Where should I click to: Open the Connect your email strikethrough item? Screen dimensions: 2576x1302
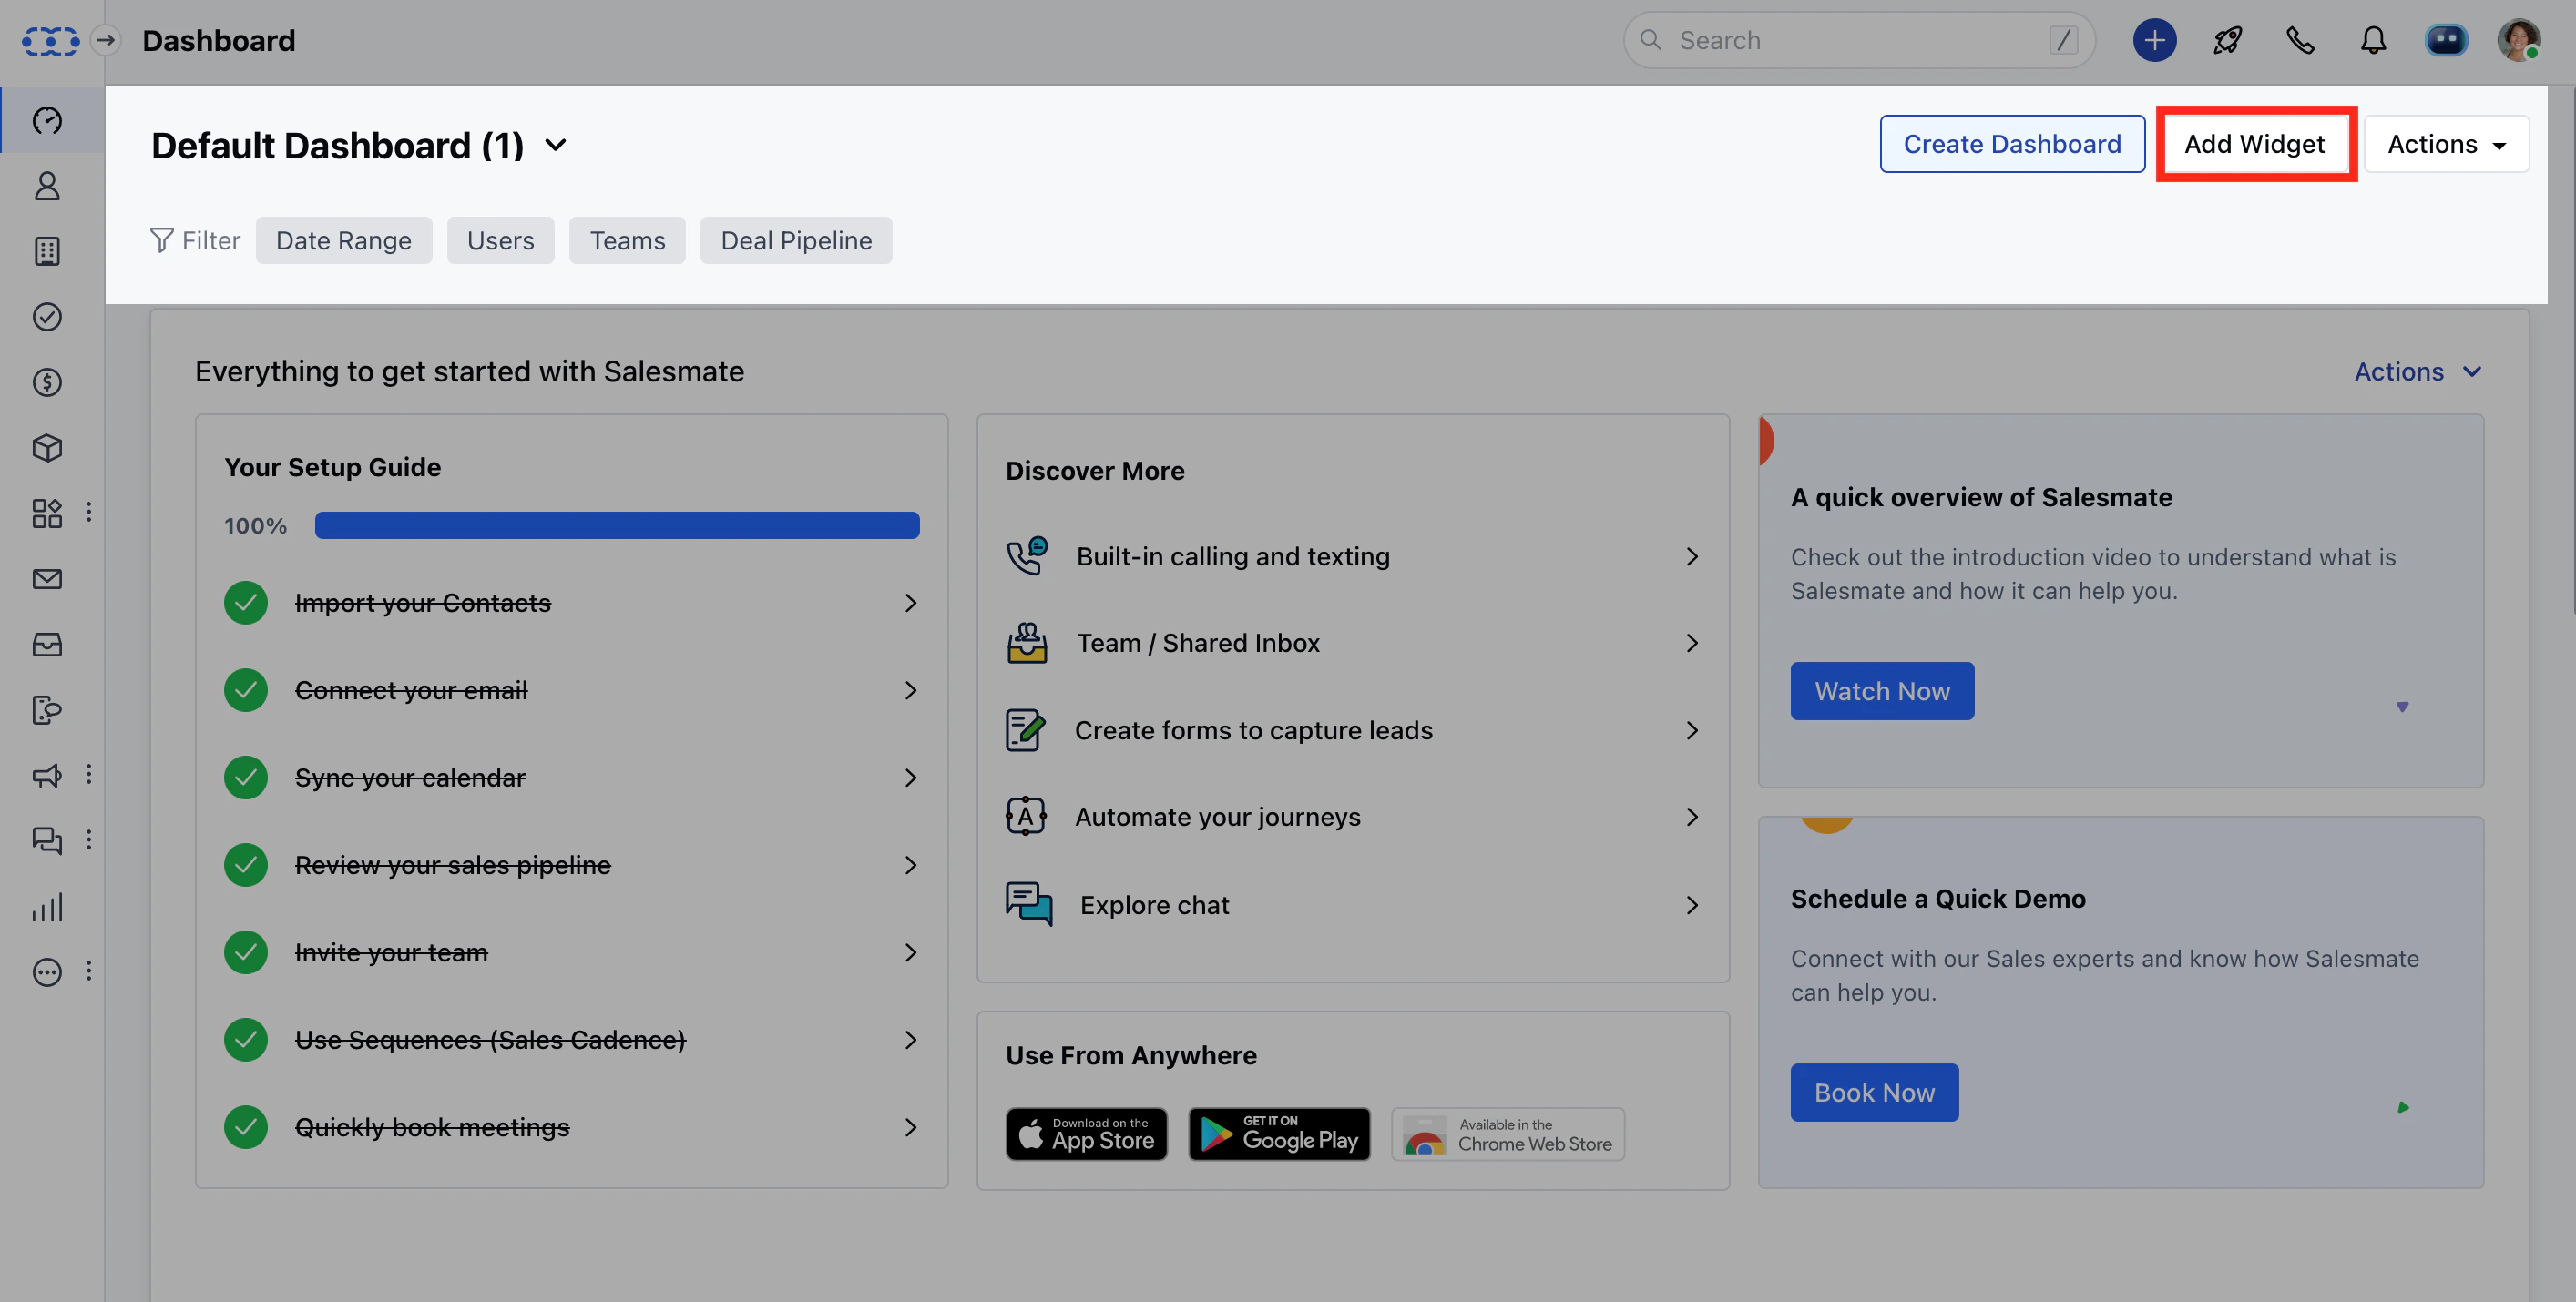point(411,690)
